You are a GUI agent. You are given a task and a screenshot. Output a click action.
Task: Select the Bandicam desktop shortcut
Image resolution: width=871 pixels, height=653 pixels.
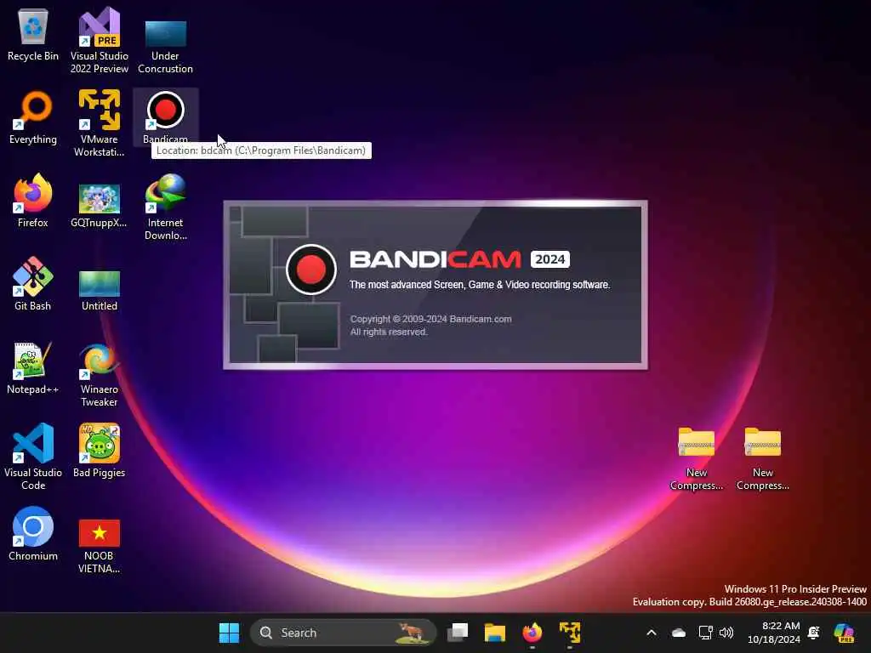pyautogui.click(x=165, y=117)
